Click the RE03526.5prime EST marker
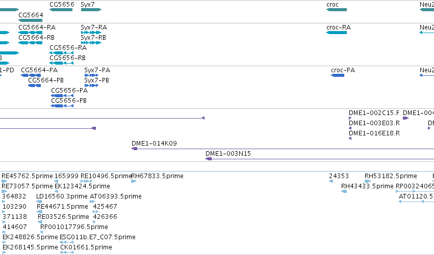434x255 pixels. tap(40, 222)
